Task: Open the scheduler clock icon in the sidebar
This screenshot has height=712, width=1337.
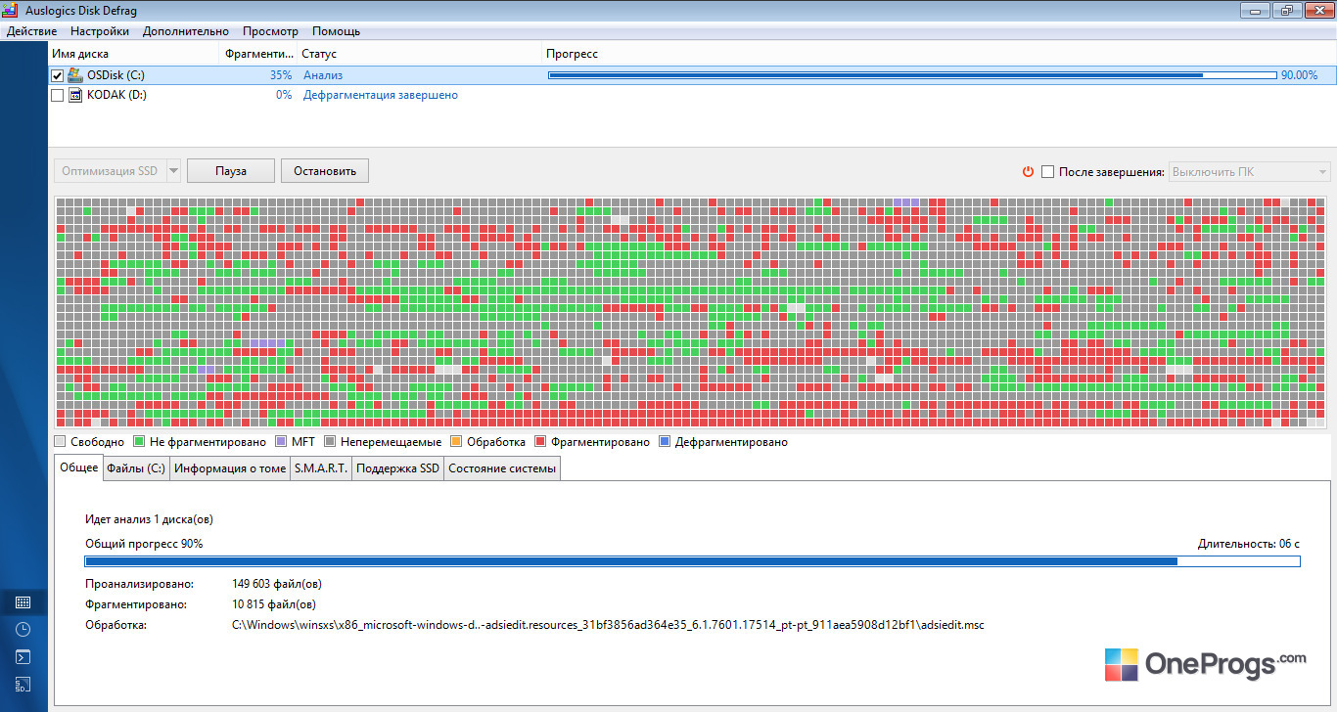Action: point(23,630)
